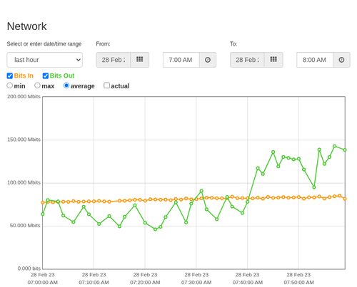This screenshot has width=357, height=287.
Task: Open the From date calendar picker icon
Action: click(140, 60)
